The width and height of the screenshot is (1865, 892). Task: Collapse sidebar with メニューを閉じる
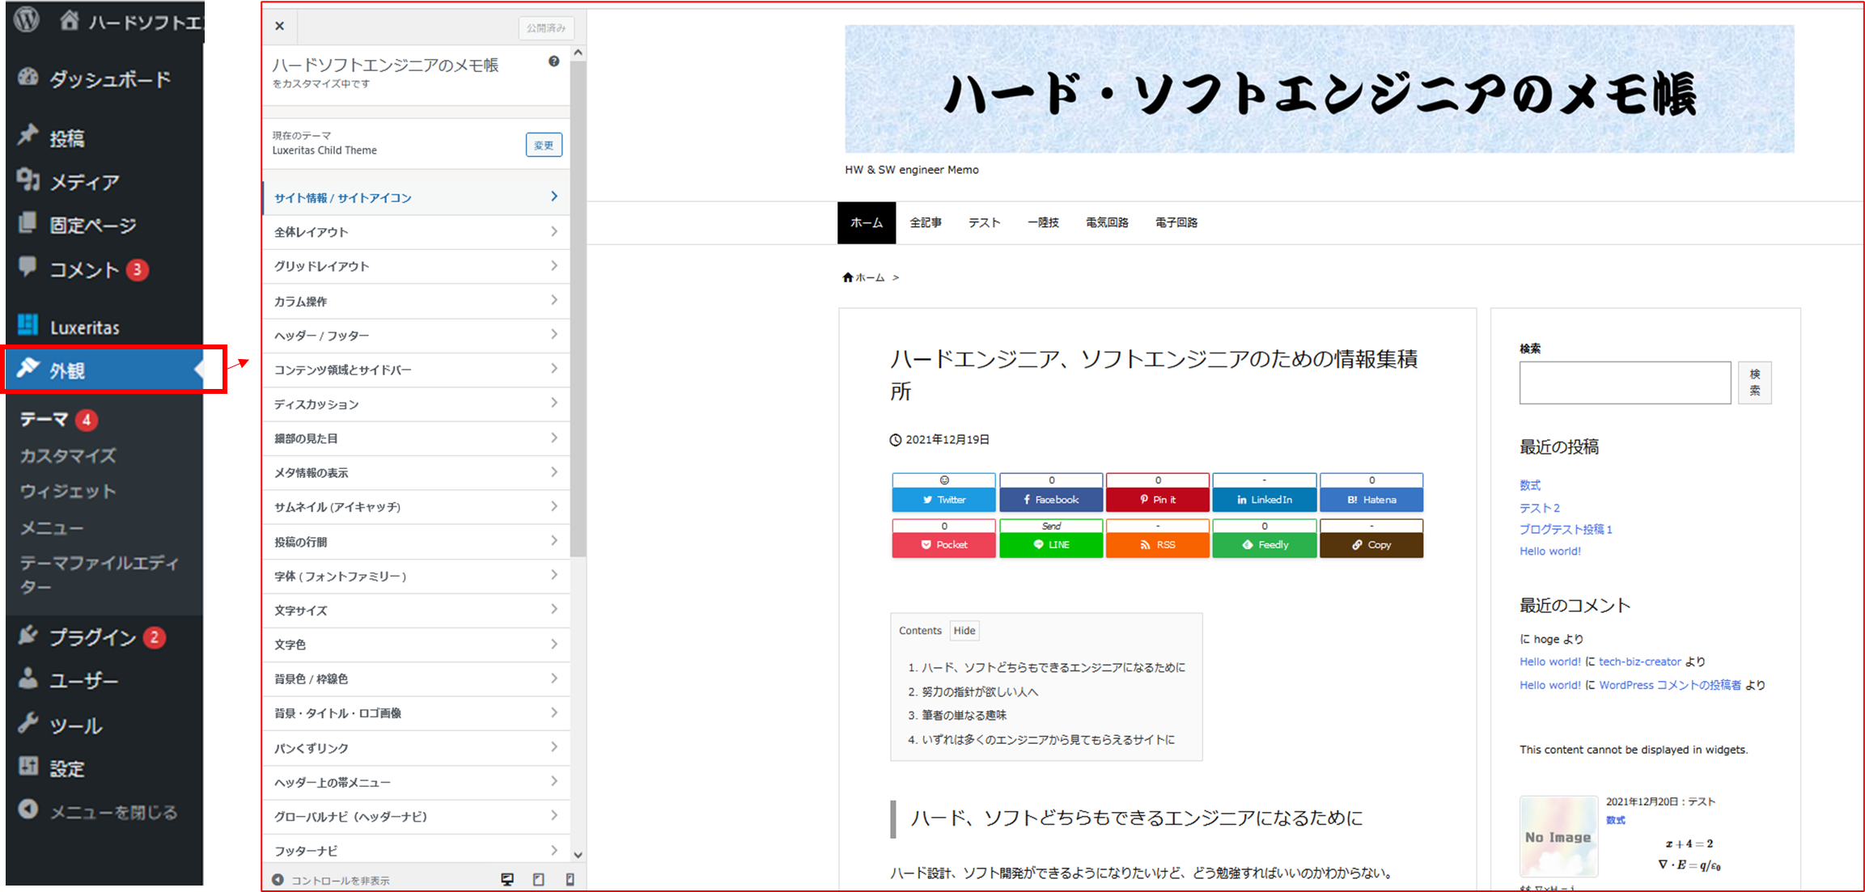[97, 811]
